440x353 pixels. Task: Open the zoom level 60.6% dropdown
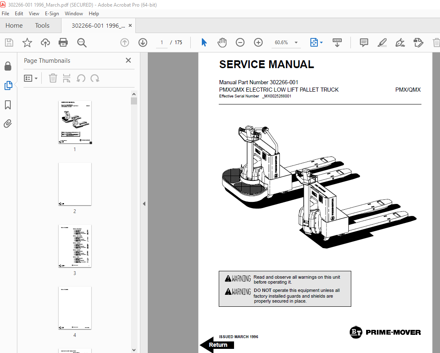point(296,43)
